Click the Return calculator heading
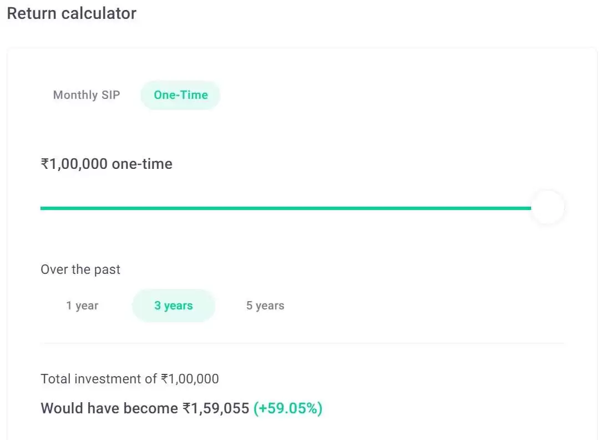 click(x=71, y=13)
